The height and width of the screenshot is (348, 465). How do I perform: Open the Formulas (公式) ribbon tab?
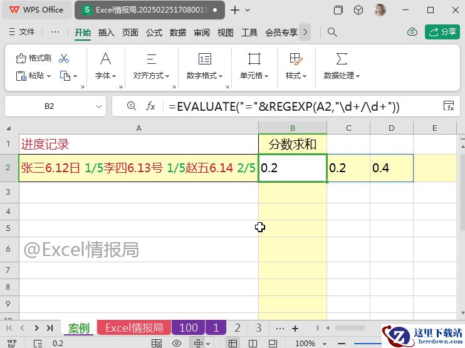click(x=154, y=32)
